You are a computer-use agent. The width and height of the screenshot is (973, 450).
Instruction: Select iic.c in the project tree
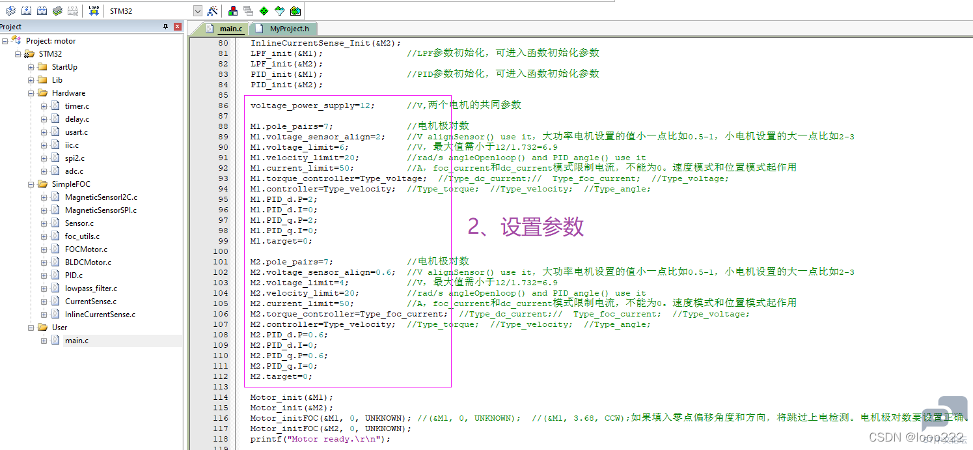(x=72, y=145)
